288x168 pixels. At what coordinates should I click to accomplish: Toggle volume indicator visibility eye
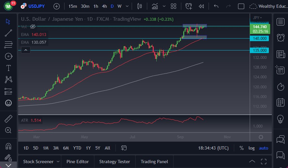[x=32, y=27]
